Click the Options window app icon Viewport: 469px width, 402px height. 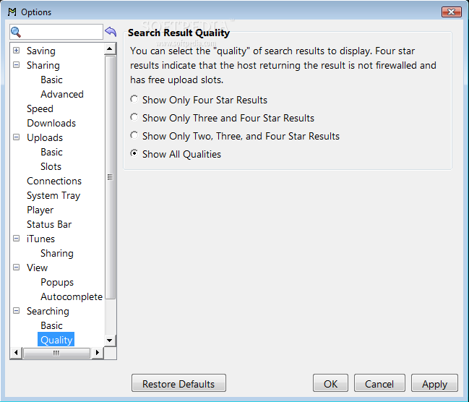(x=12, y=12)
